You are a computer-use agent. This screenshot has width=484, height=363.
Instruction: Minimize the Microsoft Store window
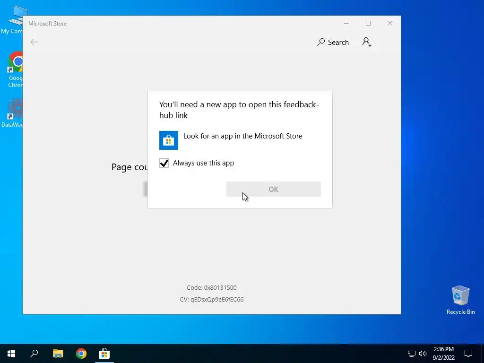pos(346,24)
